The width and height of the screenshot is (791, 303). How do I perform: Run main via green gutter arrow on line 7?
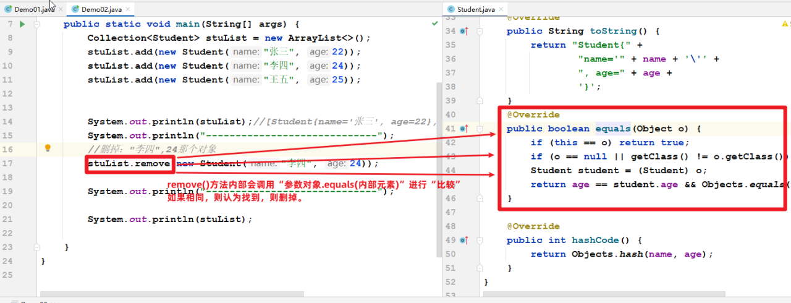tap(22, 24)
